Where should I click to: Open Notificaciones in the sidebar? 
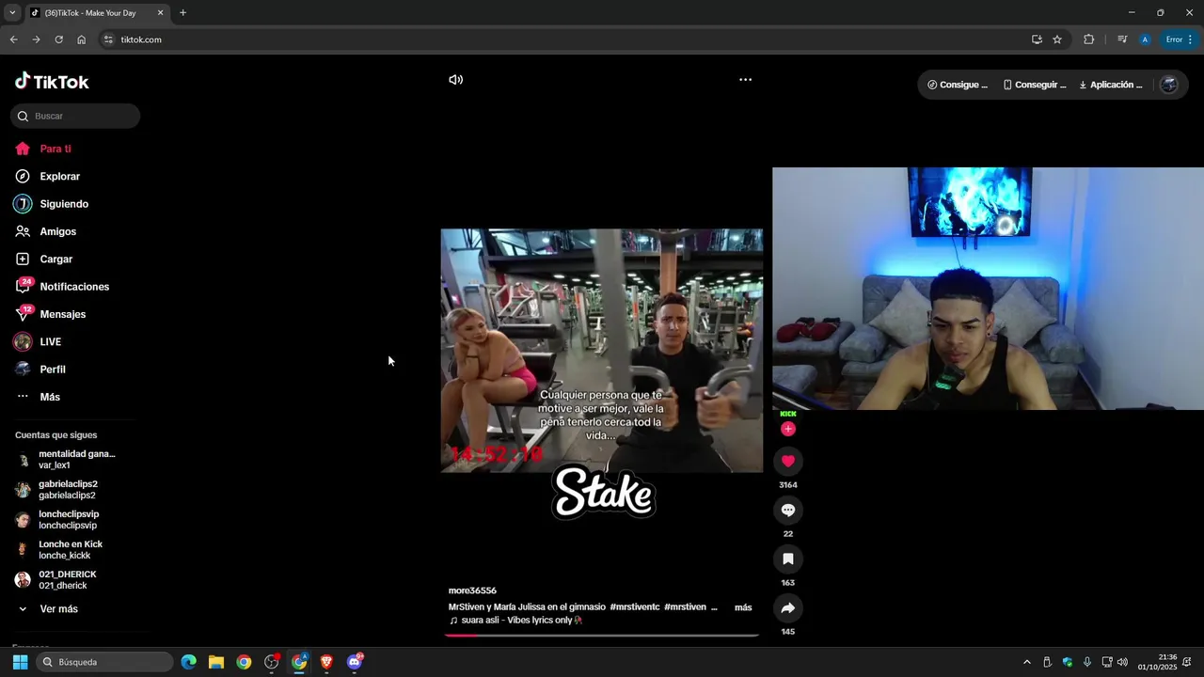(x=74, y=287)
